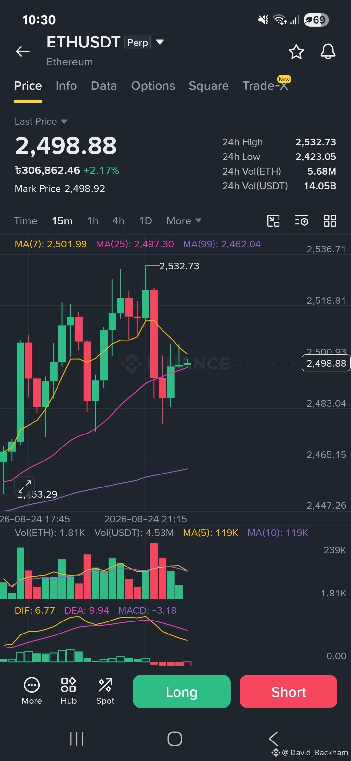351x761 pixels.
Task: Tap the +2.17% change value
Action: click(101, 170)
